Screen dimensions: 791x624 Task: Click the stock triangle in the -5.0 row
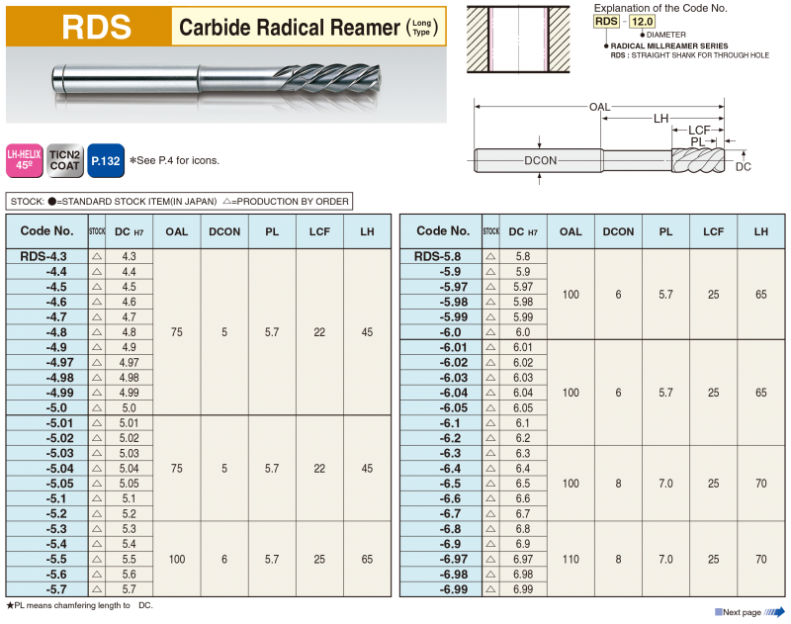pos(97,407)
